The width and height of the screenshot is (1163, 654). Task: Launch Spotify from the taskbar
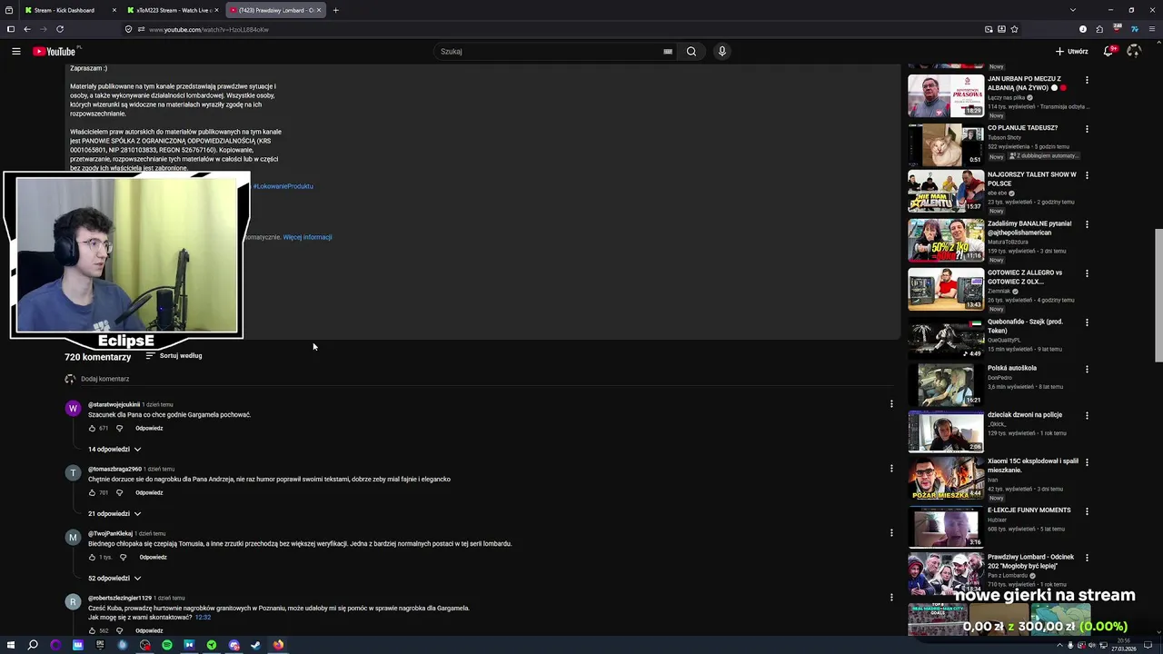click(167, 645)
